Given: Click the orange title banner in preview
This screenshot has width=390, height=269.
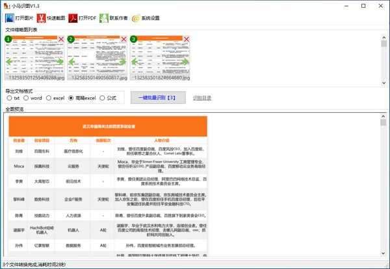Looking at the screenshot, I should (x=108, y=126).
